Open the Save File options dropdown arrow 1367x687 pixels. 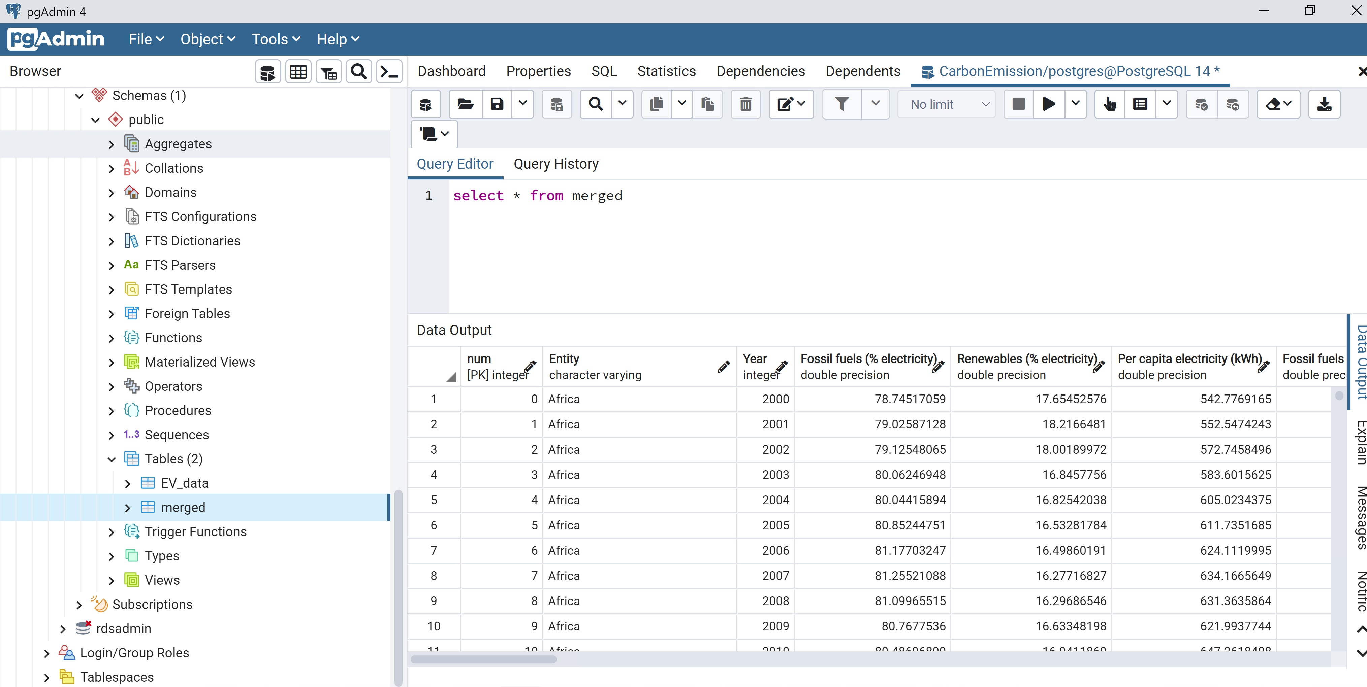point(523,104)
